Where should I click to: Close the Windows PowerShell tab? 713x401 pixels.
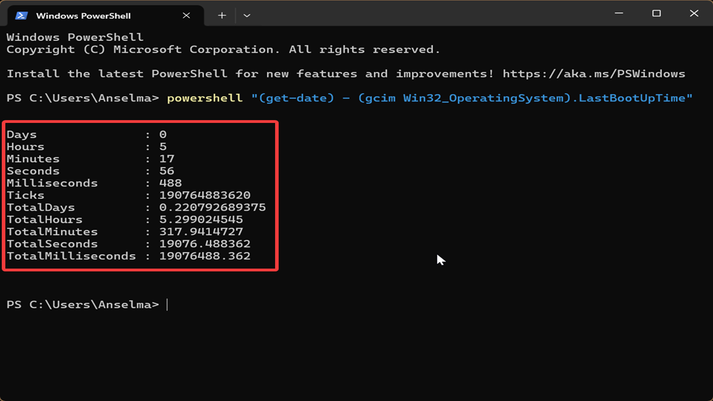pyautogui.click(x=187, y=15)
